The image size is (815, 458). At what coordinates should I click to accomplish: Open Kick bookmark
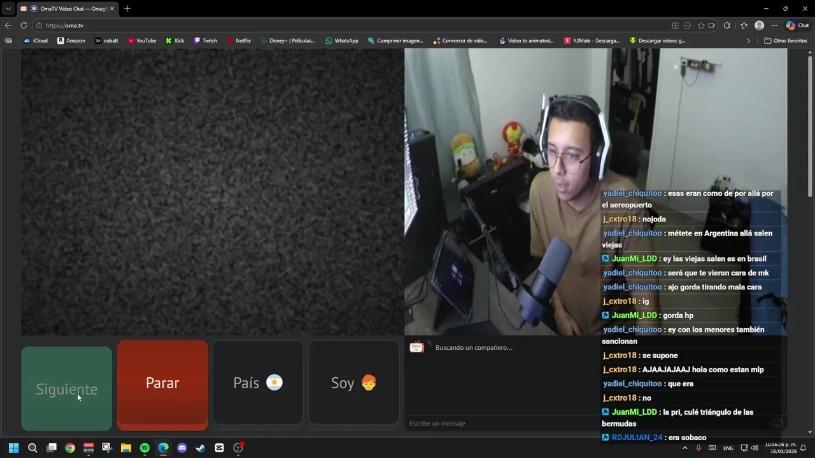174,41
